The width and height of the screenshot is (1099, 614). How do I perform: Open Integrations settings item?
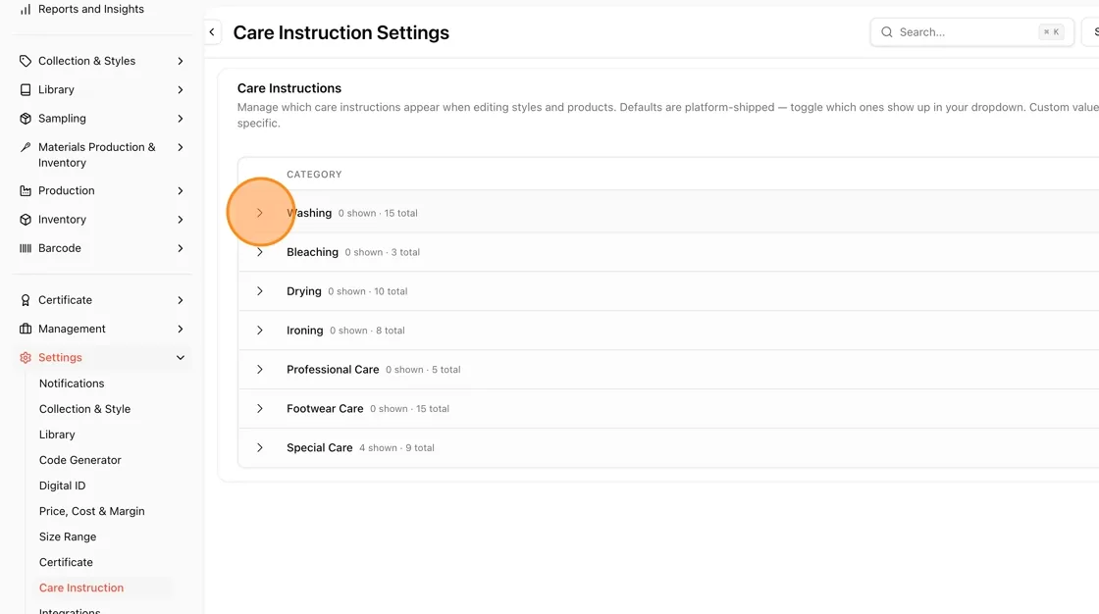pos(70,610)
